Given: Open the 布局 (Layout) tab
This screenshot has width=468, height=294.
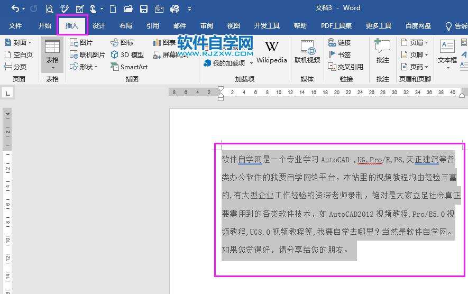Looking at the screenshot, I should (126, 26).
